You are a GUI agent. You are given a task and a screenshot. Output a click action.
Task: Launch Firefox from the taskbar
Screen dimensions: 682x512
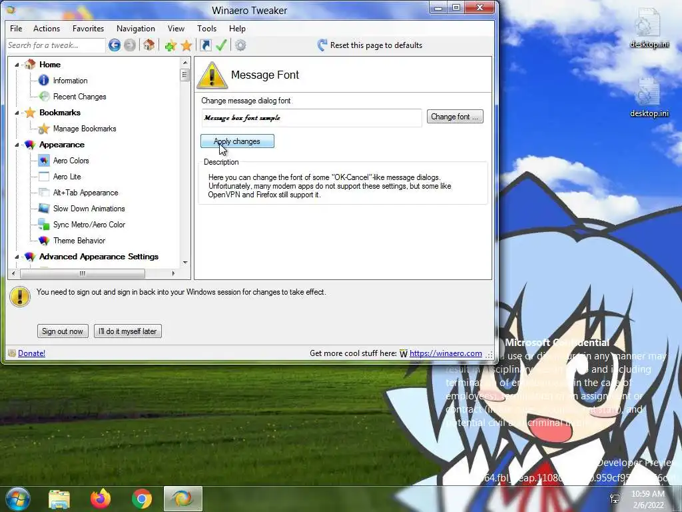pos(101,499)
